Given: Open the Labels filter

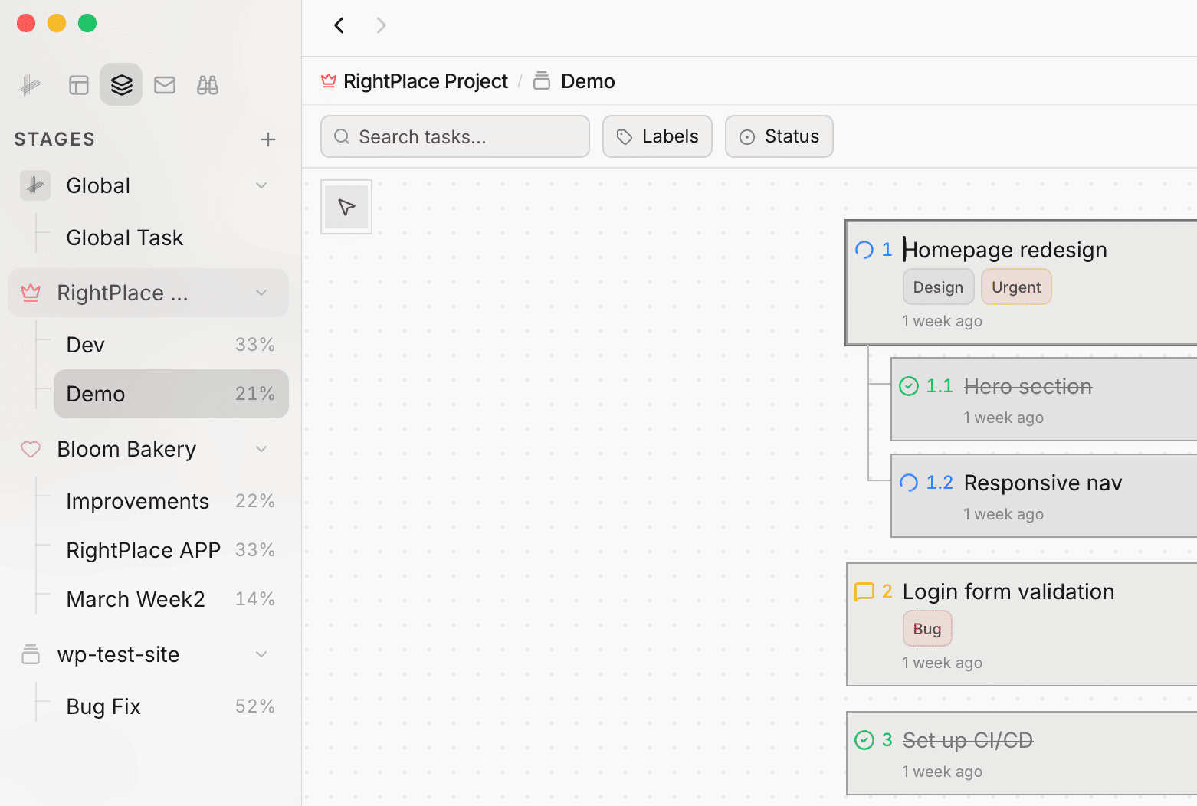Looking at the screenshot, I should coord(657,136).
